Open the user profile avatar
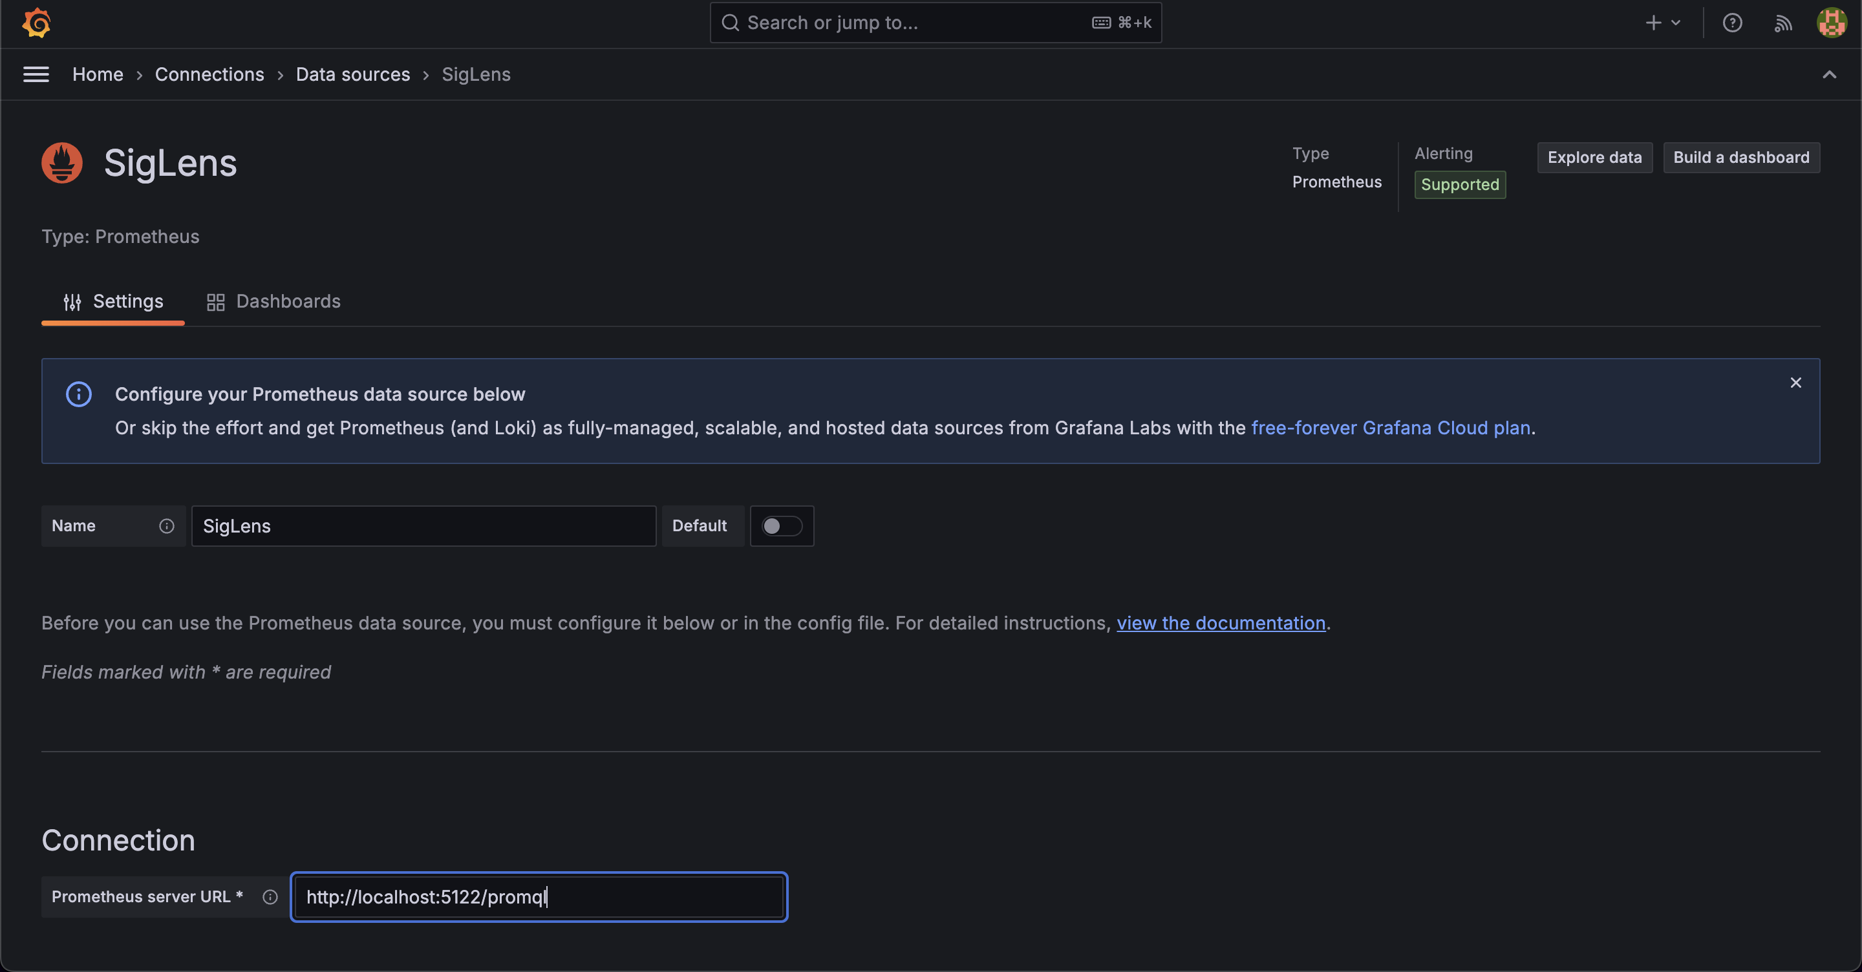This screenshot has width=1862, height=972. point(1832,23)
